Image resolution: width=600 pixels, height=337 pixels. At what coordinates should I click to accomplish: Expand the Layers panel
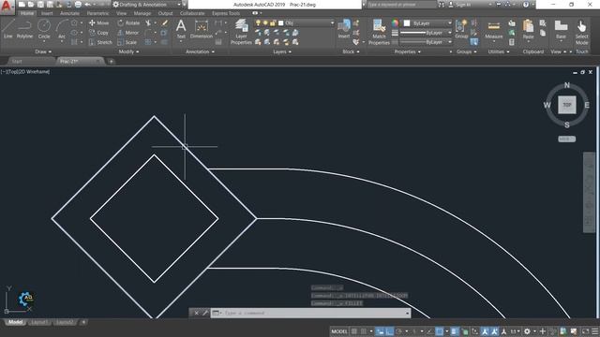(282, 51)
